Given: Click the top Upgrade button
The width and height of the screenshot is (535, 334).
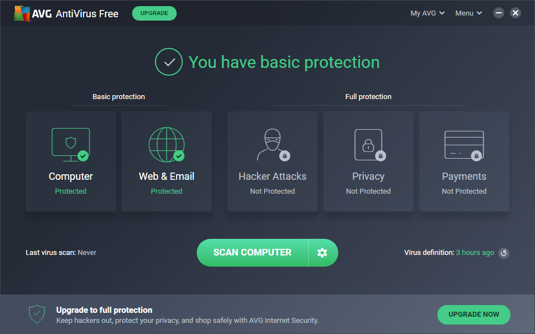Looking at the screenshot, I should (x=154, y=13).
